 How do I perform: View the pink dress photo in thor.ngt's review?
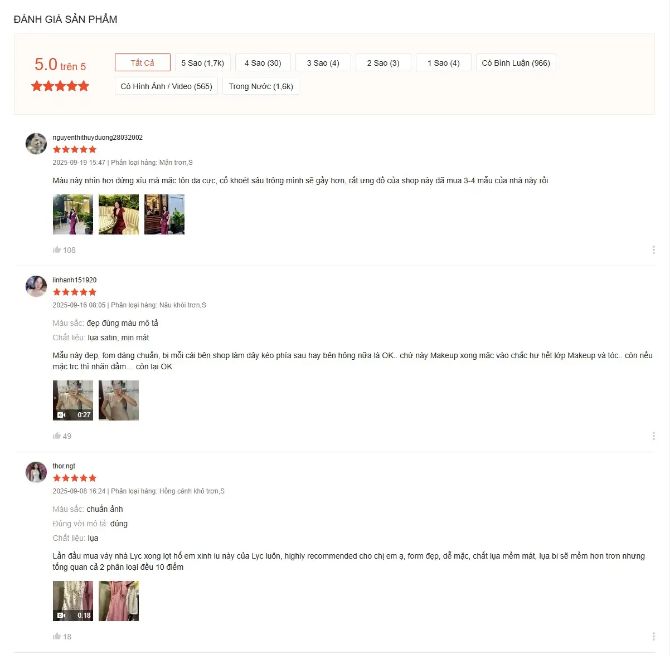click(x=119, y=601)
